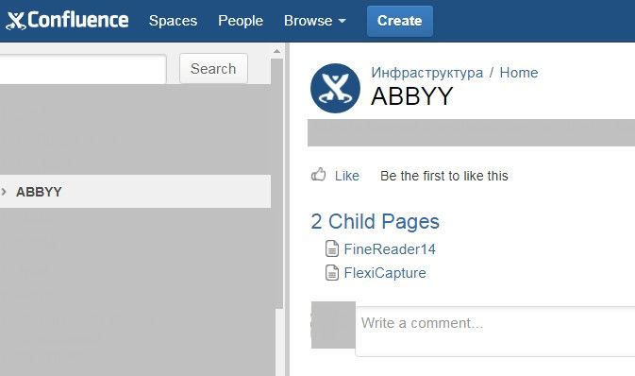Click the thumbs-up like icon

pyautogui.click(x=319, y=175)
